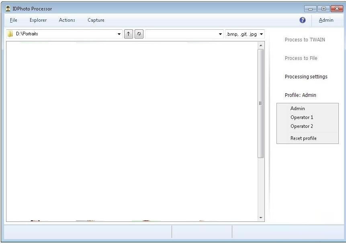Click Reset profile
This screenshot has width=346, height=244.
[303, 138]
